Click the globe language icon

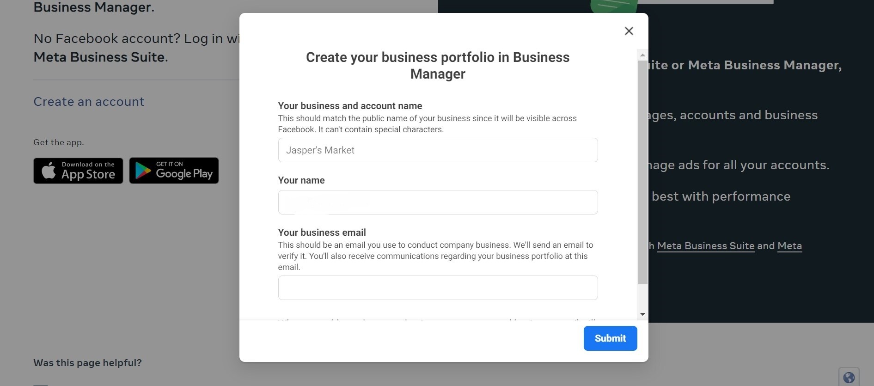tap(849, 378)
